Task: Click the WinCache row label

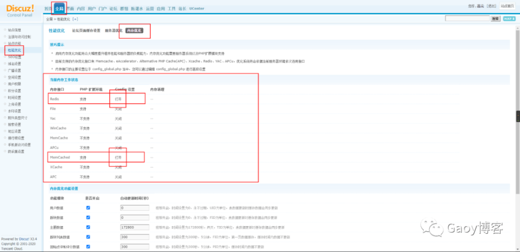Action: (58, 128)
